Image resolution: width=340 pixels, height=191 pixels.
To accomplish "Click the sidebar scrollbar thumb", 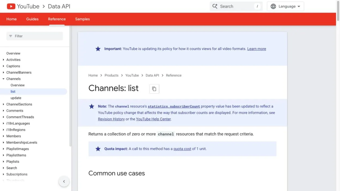I will click(70, 86).
